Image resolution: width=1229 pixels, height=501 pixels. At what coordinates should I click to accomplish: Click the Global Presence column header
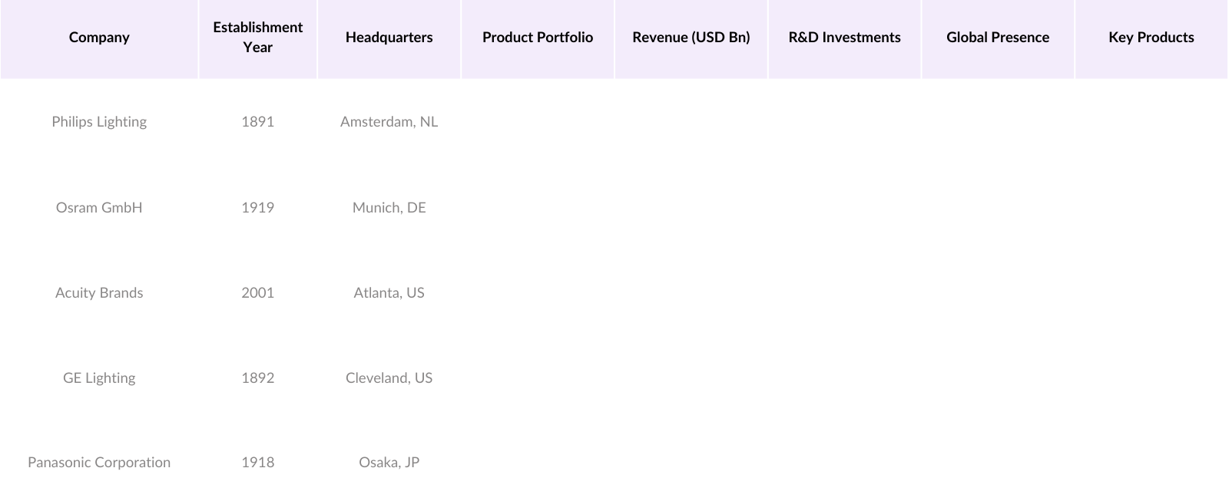pos(997,38)
